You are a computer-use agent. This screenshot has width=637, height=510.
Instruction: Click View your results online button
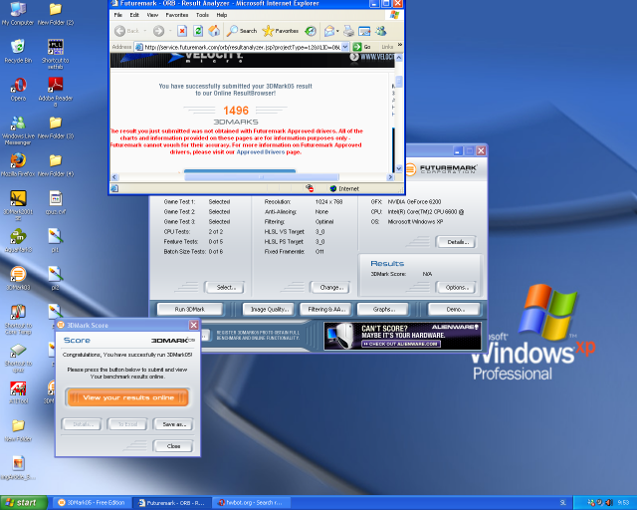[x=128, y=397]
